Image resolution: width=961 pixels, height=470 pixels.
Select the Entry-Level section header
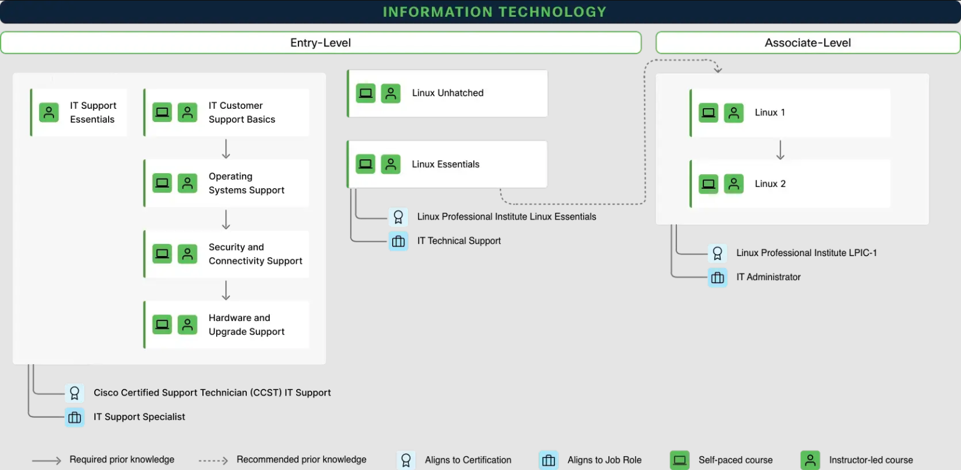(321, 43)
